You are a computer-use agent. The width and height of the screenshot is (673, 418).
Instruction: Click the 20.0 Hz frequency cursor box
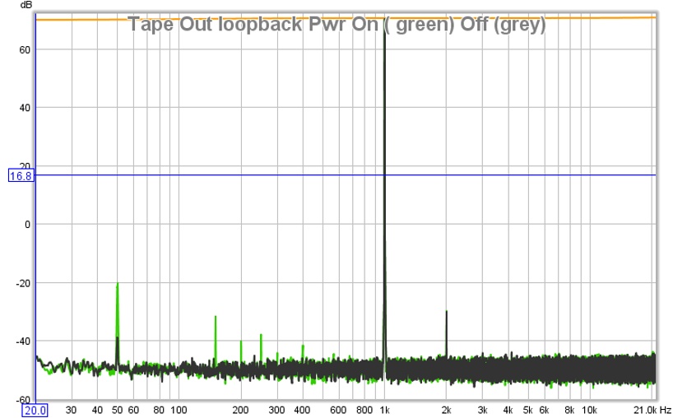(35, 411)
